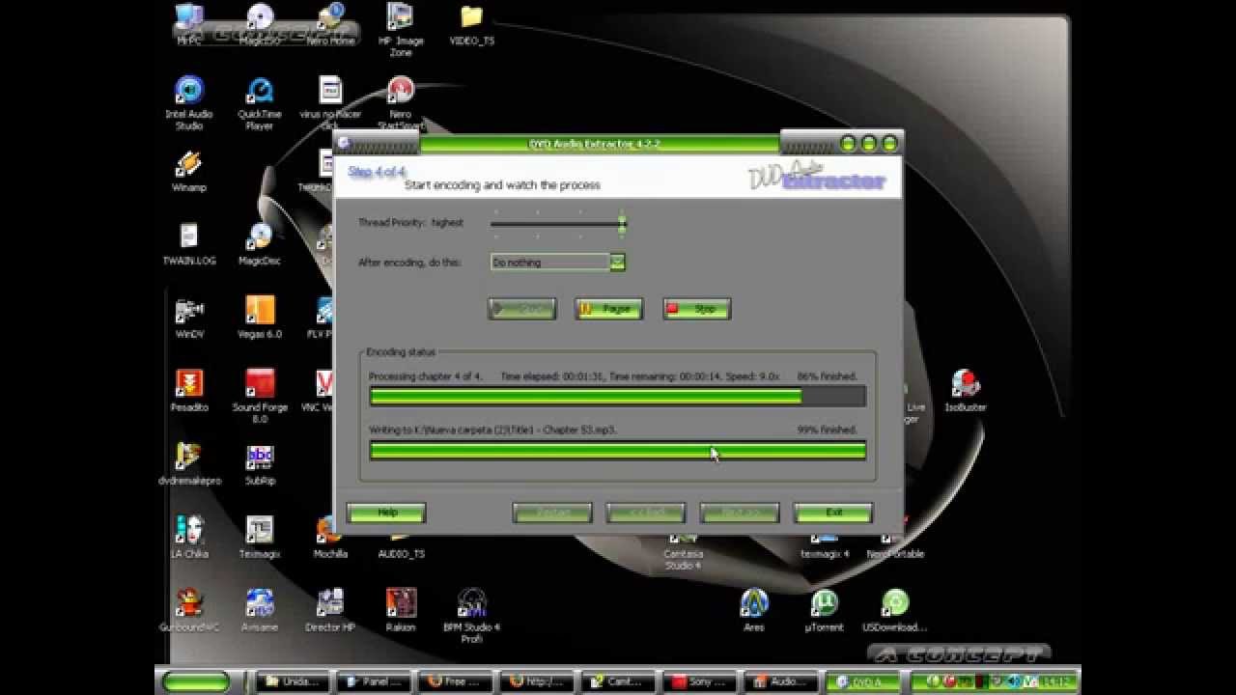Open the MagicISO desktop shortcut

tap(259, 24)
